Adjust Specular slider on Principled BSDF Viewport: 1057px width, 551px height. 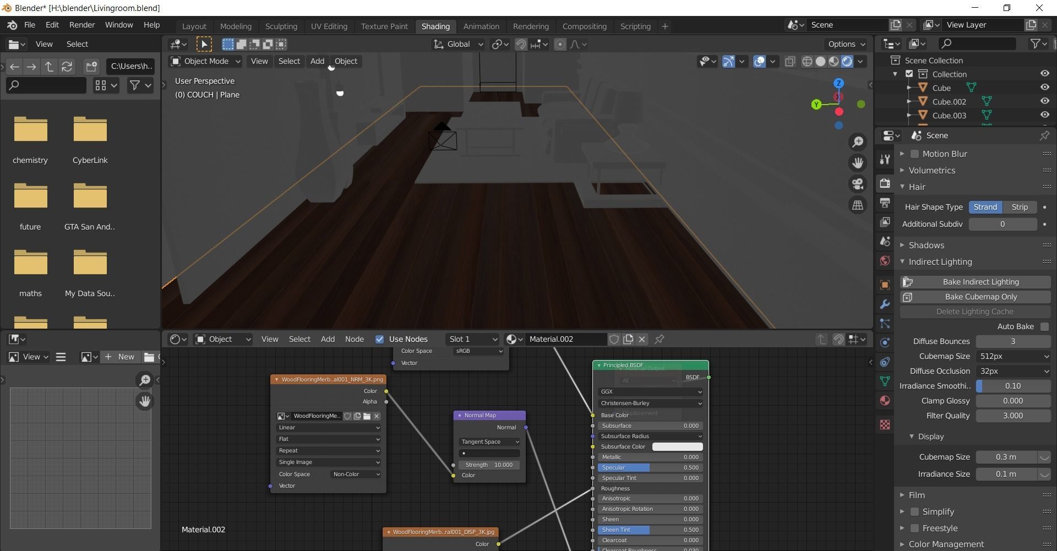pyautogui.click(x=650, y=467)
